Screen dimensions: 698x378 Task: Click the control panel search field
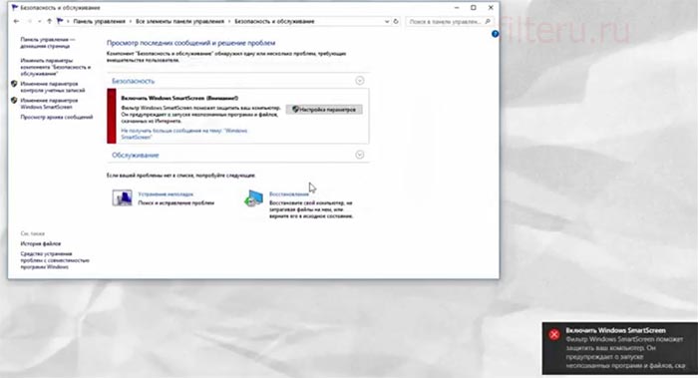[449, 21]
